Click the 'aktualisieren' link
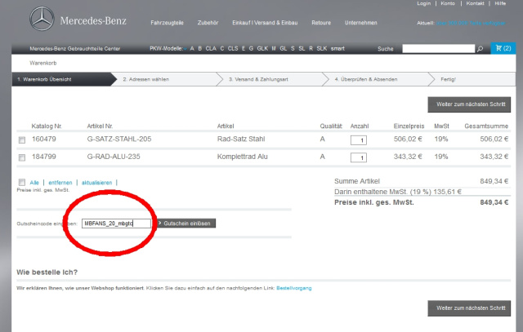This screenshot has width=523, height=332. point(96,183)
